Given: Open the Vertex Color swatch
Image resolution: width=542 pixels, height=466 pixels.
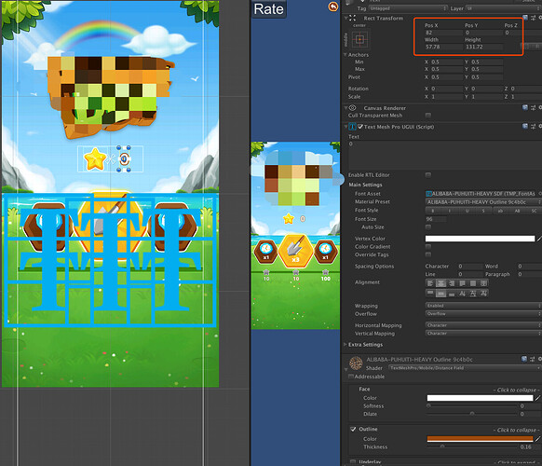Looking at the screenshot, I should [480, 239].
